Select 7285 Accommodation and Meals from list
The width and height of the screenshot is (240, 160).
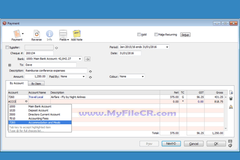click(40, 122)
